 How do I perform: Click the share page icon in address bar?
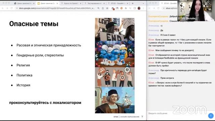[103, 8]
